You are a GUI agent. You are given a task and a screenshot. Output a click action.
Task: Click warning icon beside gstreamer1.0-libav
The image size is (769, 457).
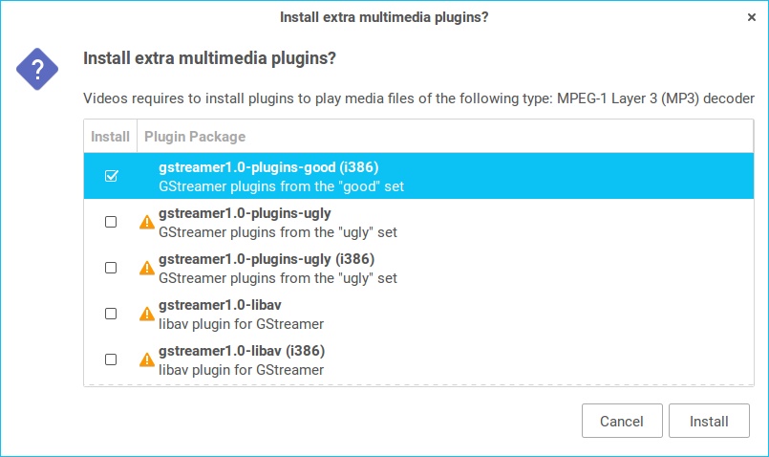tap(146, 314)
